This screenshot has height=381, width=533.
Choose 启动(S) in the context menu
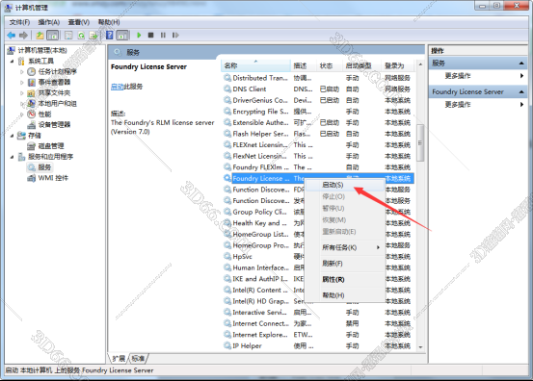(x=345, y=185)
